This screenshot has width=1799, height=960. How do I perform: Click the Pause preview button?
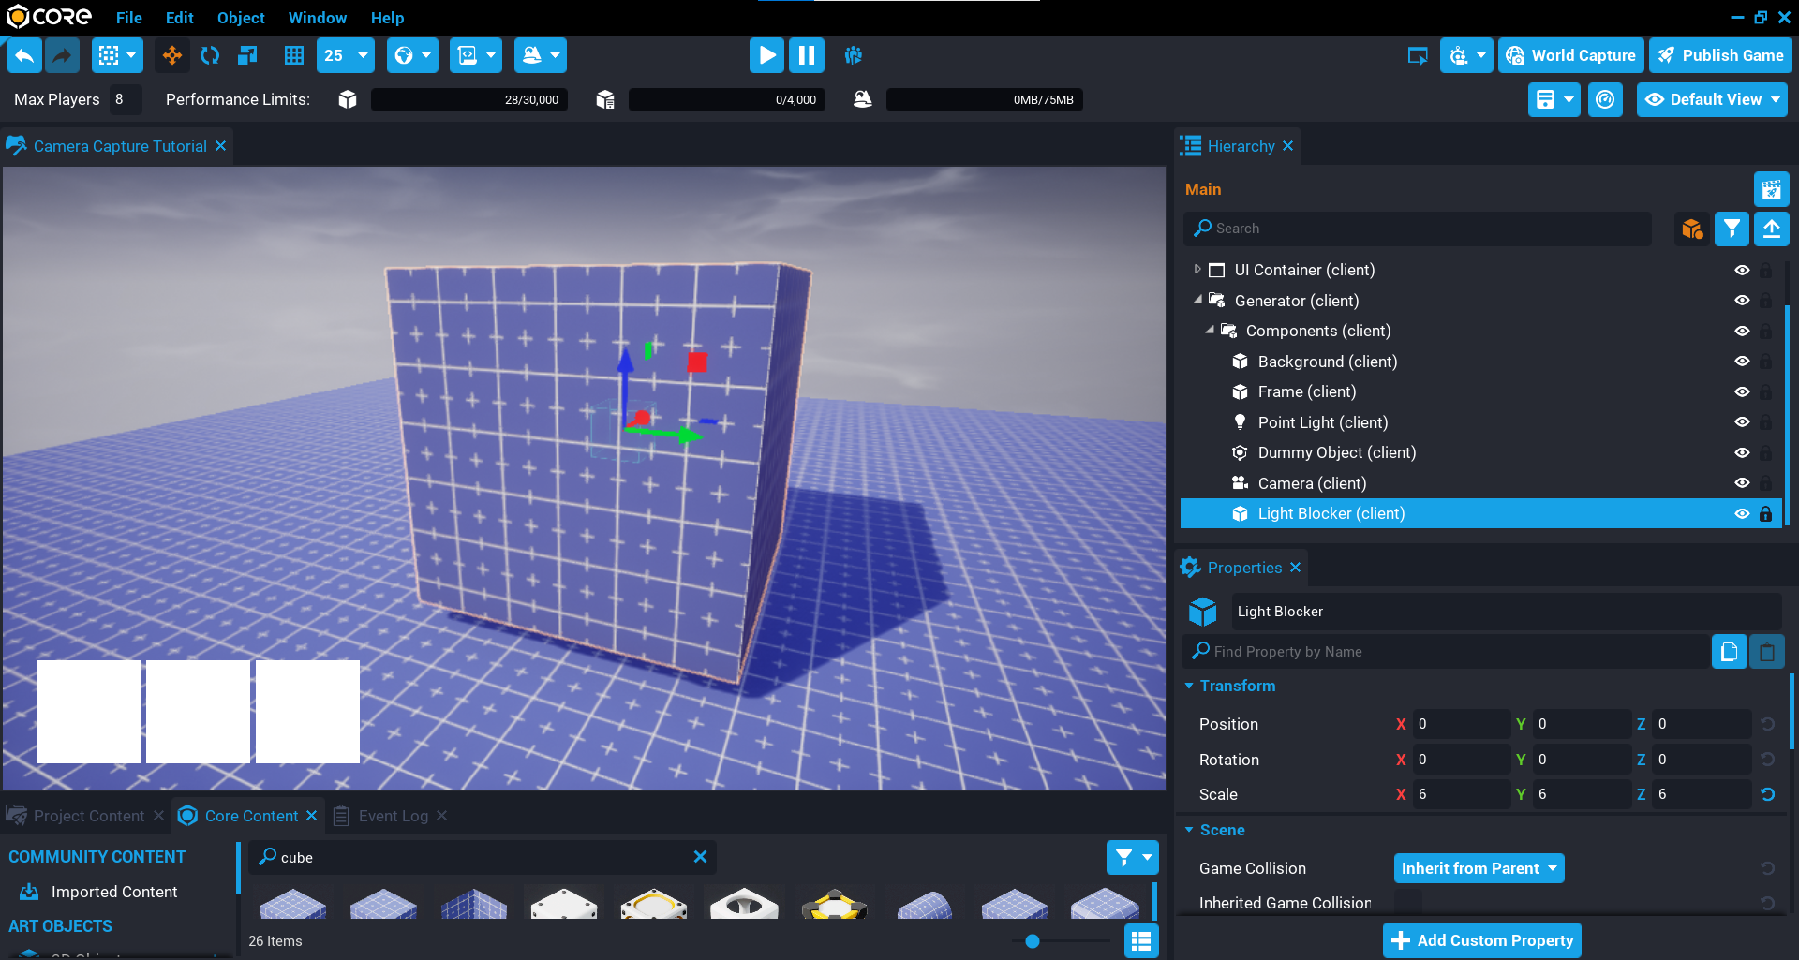pos(806,55)
